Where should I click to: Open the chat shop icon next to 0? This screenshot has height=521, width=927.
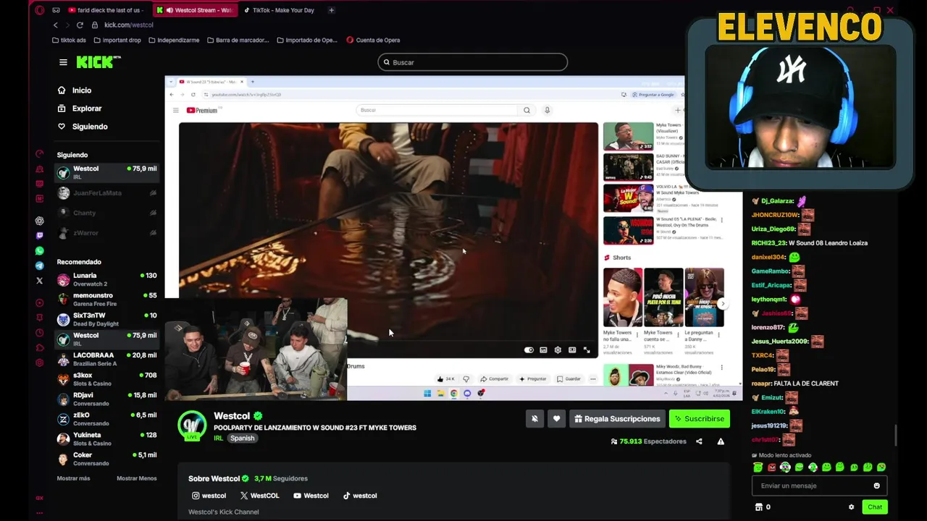pos(758,507)
